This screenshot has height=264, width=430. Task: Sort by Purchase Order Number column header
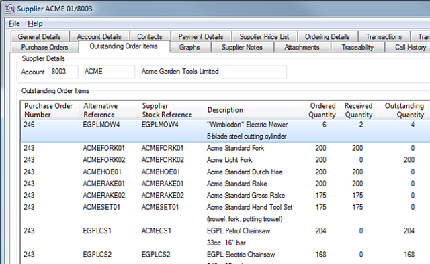point(50,110)
